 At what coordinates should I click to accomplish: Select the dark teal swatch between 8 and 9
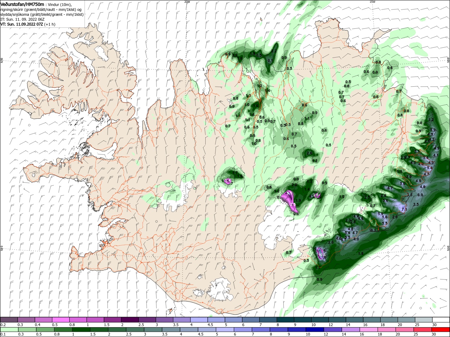(285, 320)
